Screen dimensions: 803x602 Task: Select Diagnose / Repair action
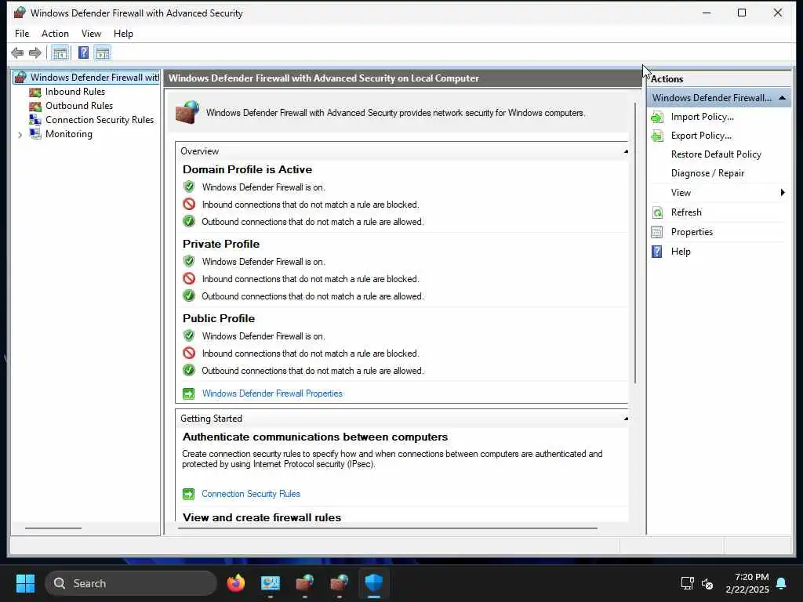708,173
